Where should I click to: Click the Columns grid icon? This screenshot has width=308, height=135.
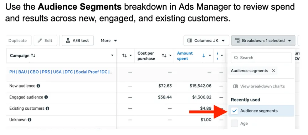[190, 41]
